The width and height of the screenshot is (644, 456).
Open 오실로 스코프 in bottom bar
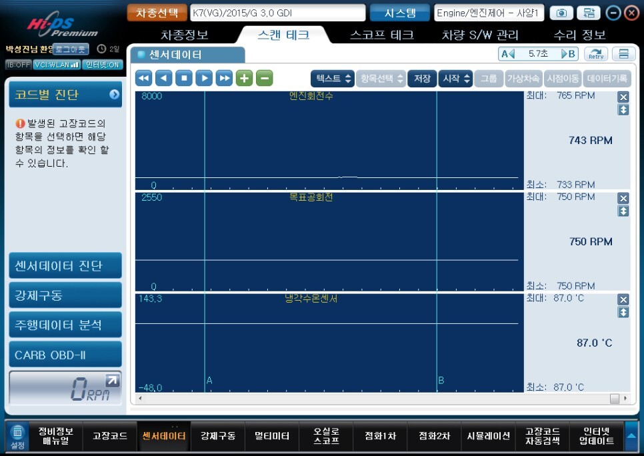tap(326, 436)
